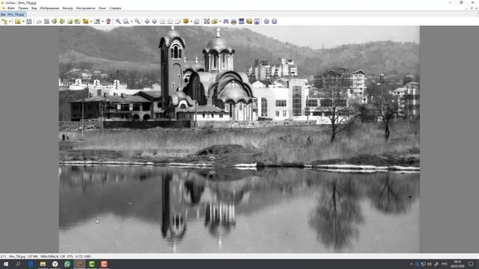Click the displayed black-and-white church photo
The width and height of the screenshot is (479, 269).
click(x=239, y=139)
